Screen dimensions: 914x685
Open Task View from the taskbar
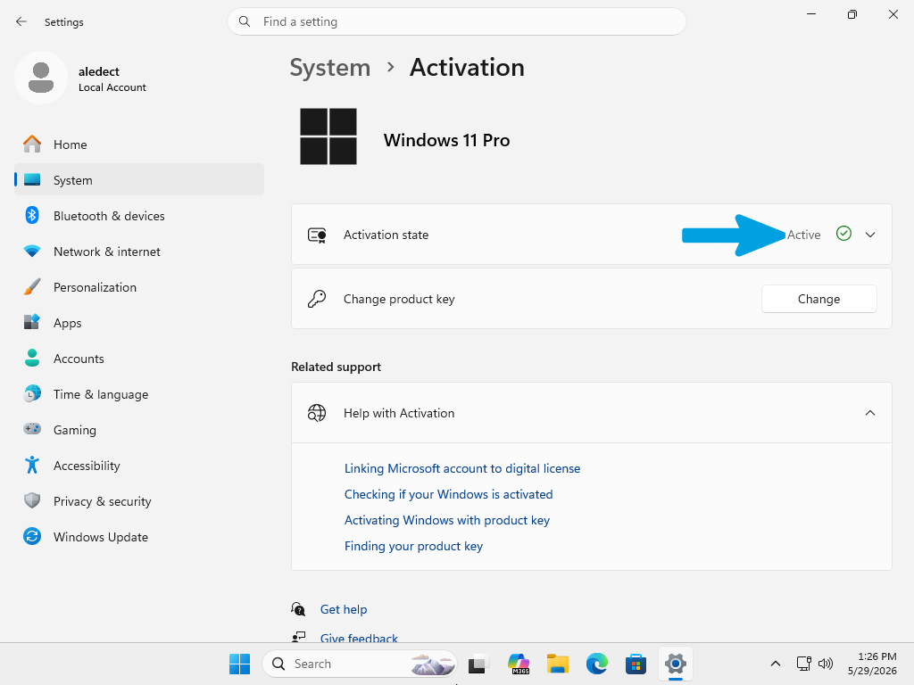click(x=478, y=664)
